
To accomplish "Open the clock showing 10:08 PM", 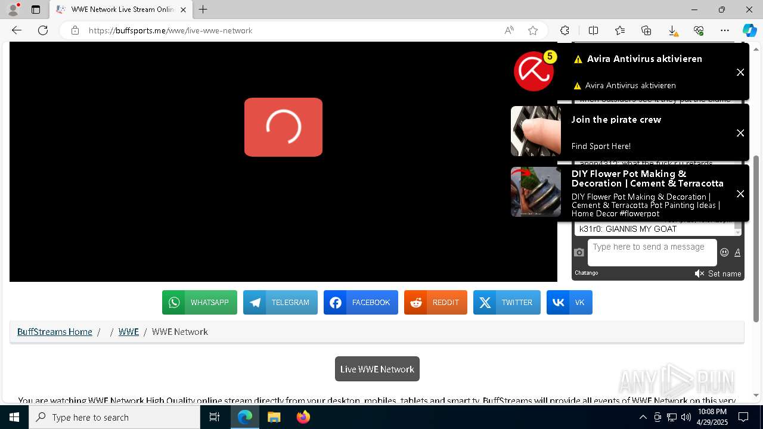I will pos(712,417).
